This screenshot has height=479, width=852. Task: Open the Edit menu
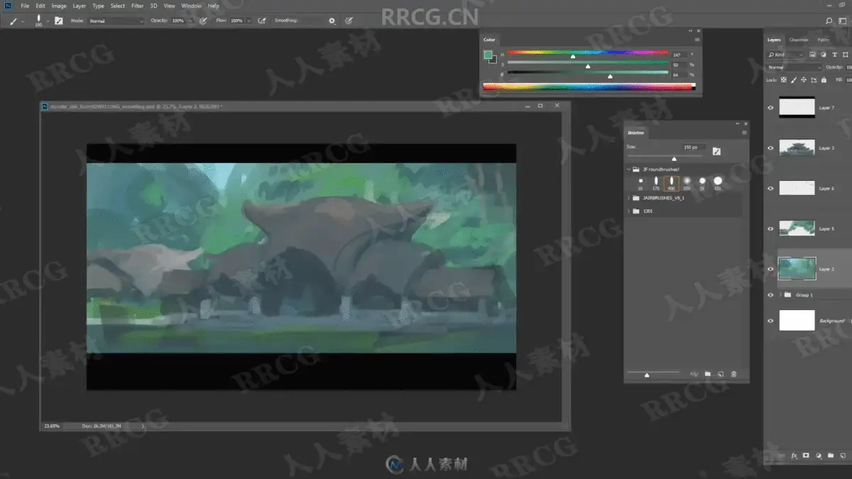tap(40, 6)
